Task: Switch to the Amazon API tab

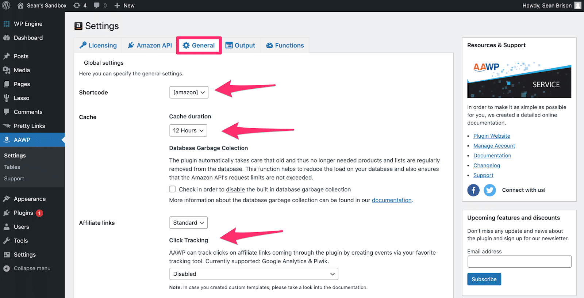Action: [150, 45]
